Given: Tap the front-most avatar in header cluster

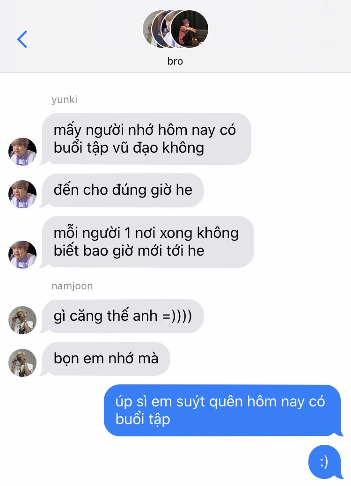Looking at the screenshot, I should (189, 29).
